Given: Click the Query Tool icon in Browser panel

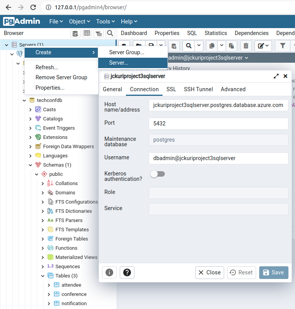Looking at the screenshot, I should tap(75, 33).
